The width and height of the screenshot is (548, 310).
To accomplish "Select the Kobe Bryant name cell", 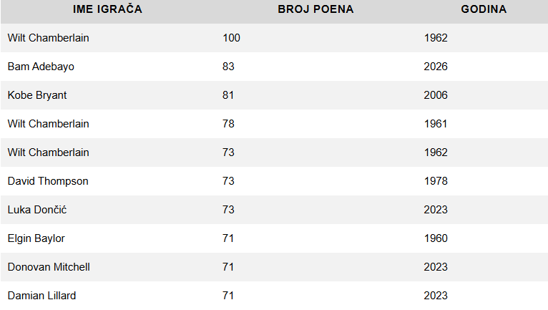I will coord(37,95).
